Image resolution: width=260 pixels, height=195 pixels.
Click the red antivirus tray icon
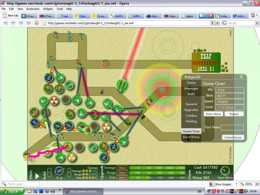click(214, 191)
